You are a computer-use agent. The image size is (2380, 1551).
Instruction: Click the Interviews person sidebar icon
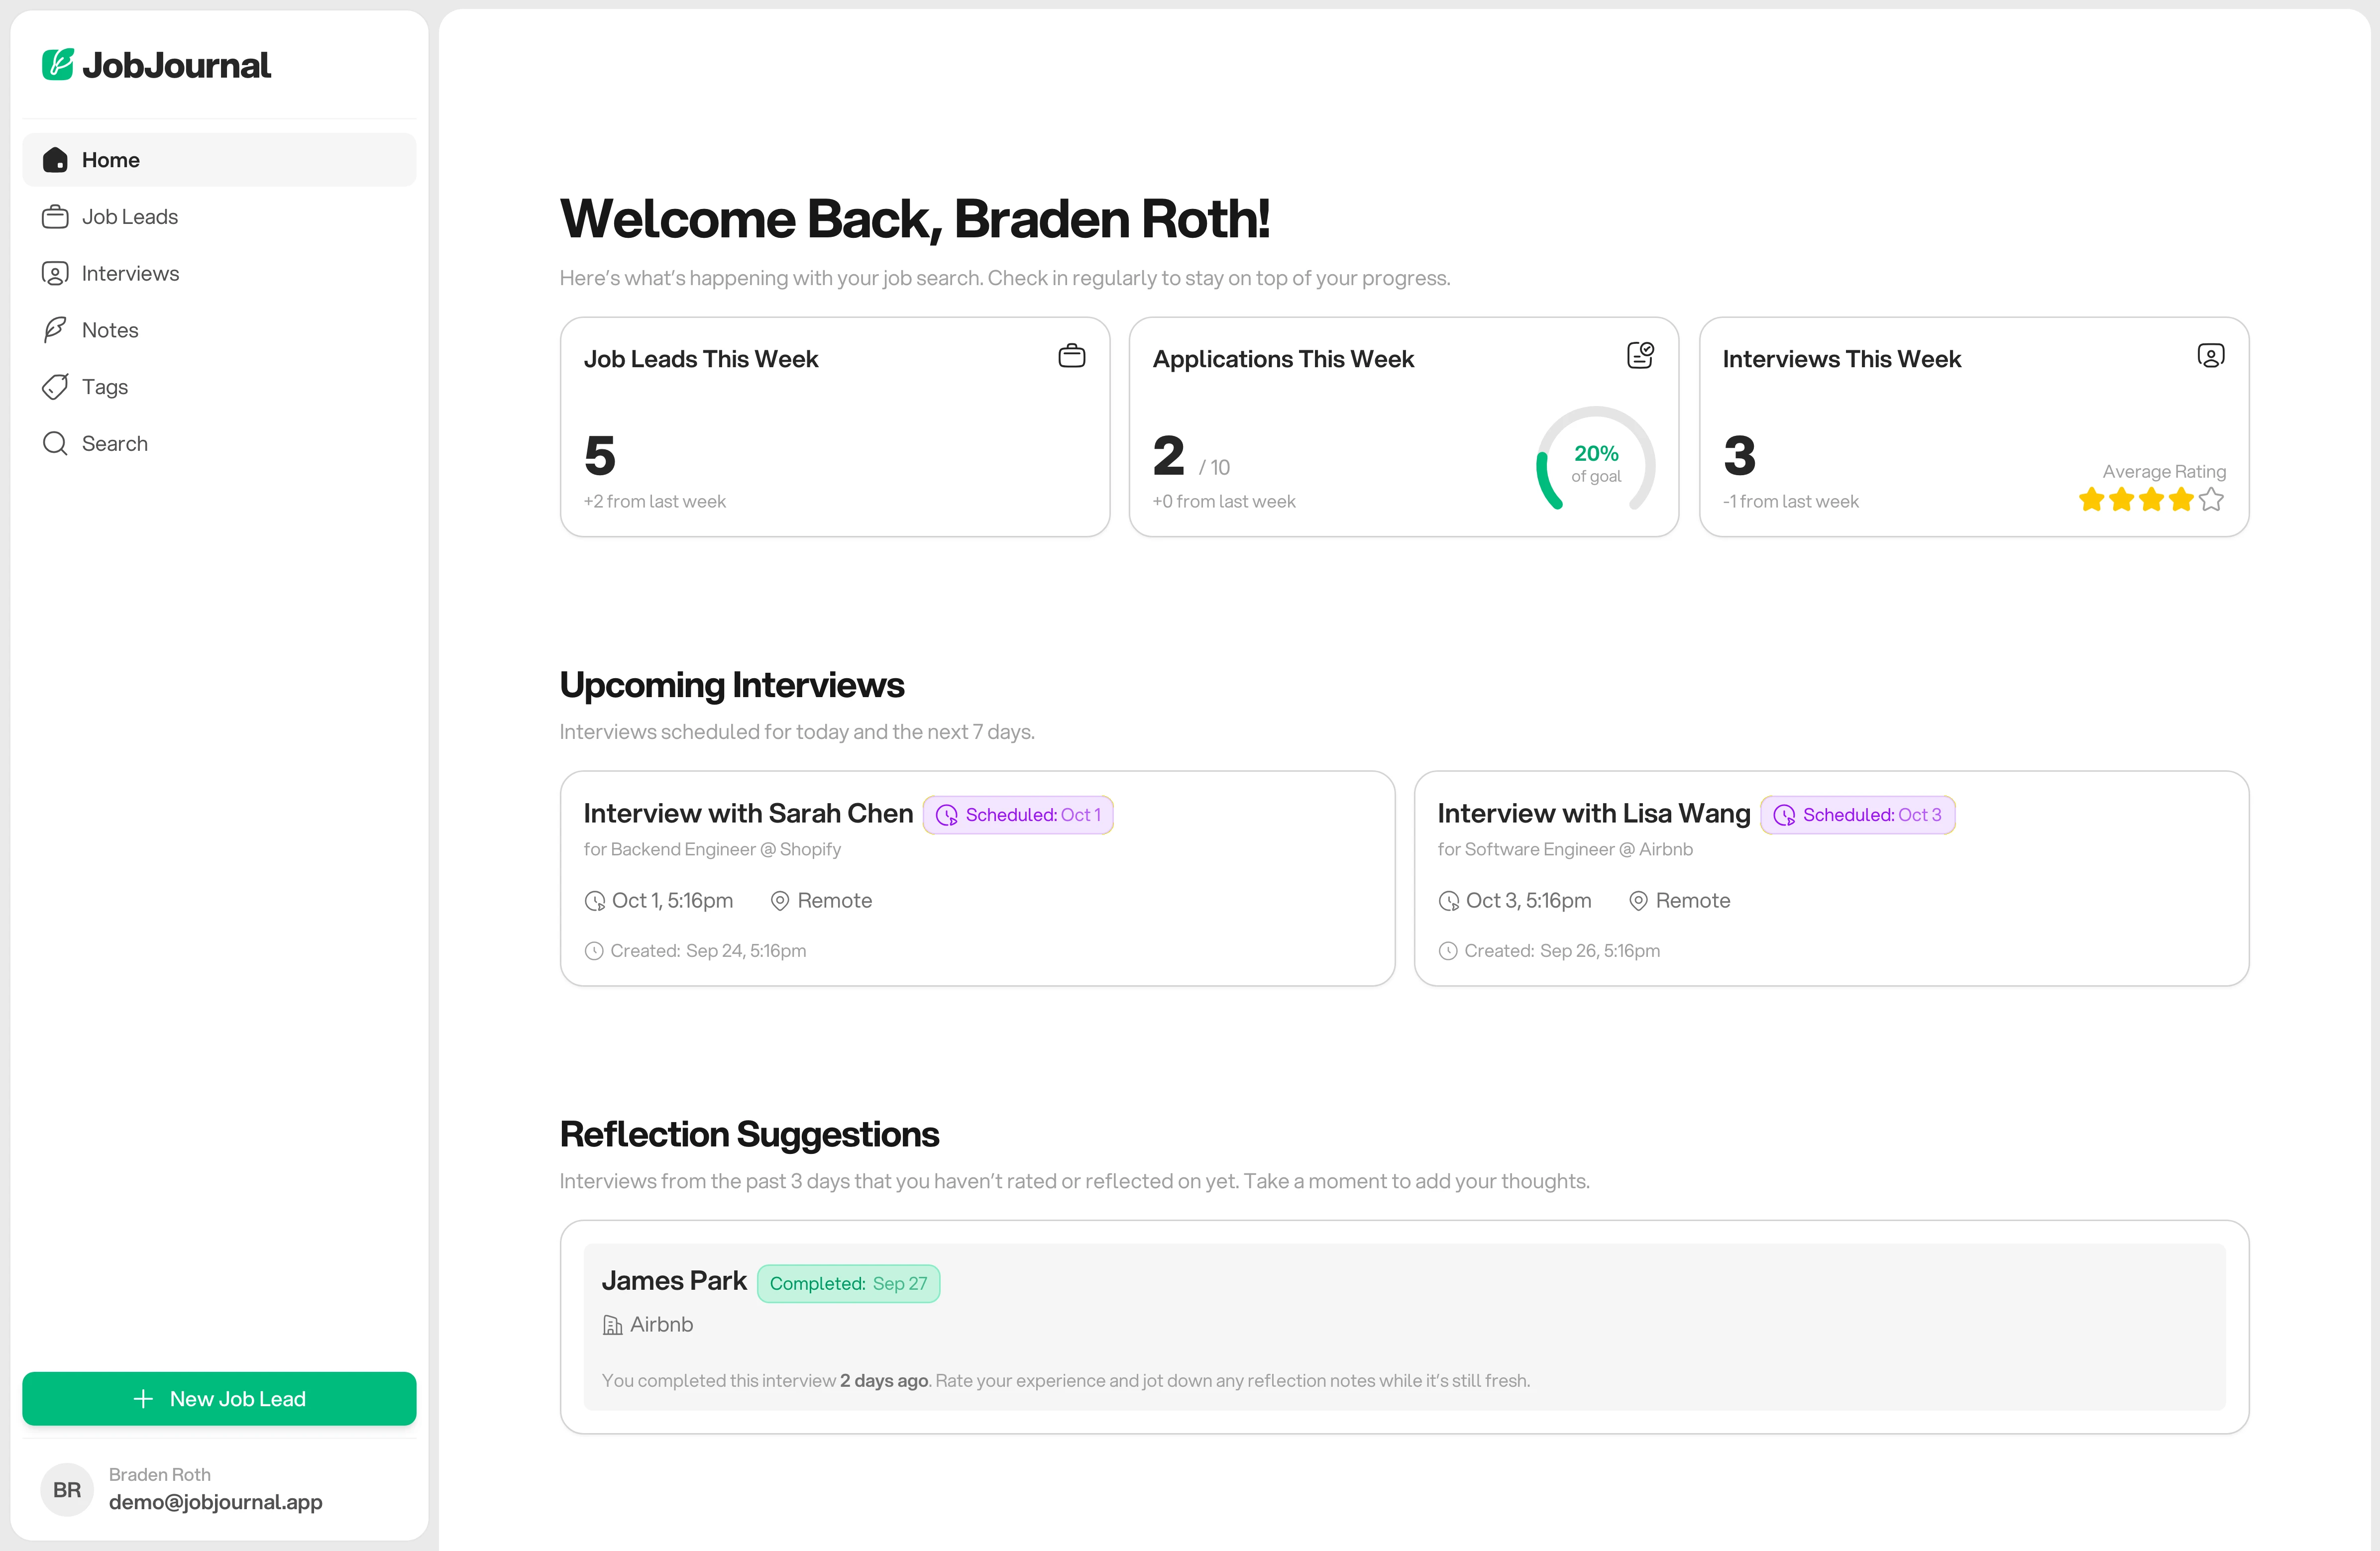pos(55,274)
